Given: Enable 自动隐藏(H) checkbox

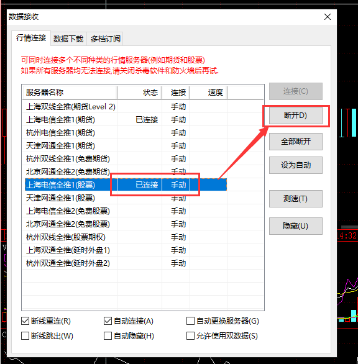Looking at the screenshot, I should coord(108,335).
